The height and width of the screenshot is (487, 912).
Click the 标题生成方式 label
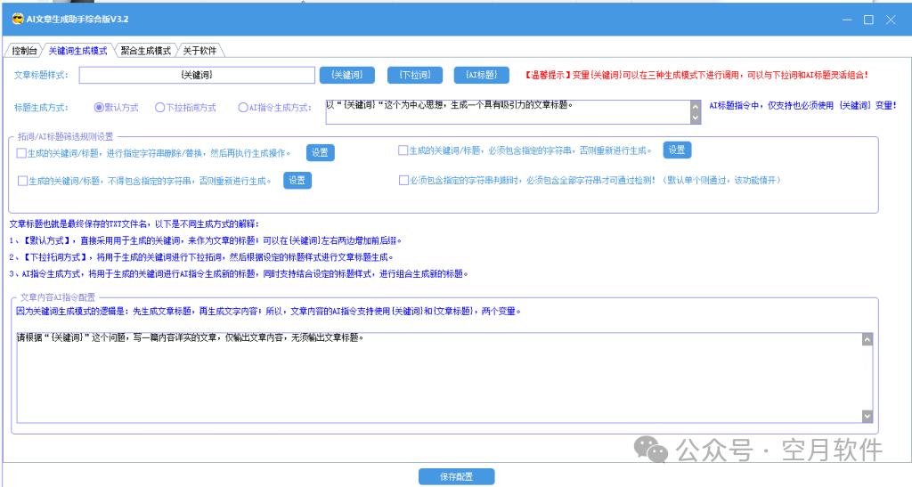point(41,108)
